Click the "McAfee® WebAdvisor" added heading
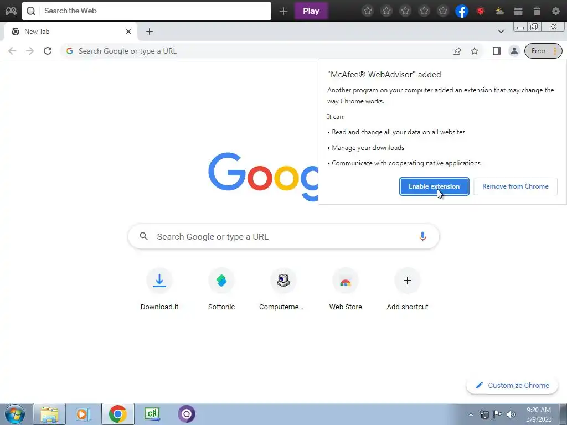This screenshot has height=425, width=567. coord(384,75)
